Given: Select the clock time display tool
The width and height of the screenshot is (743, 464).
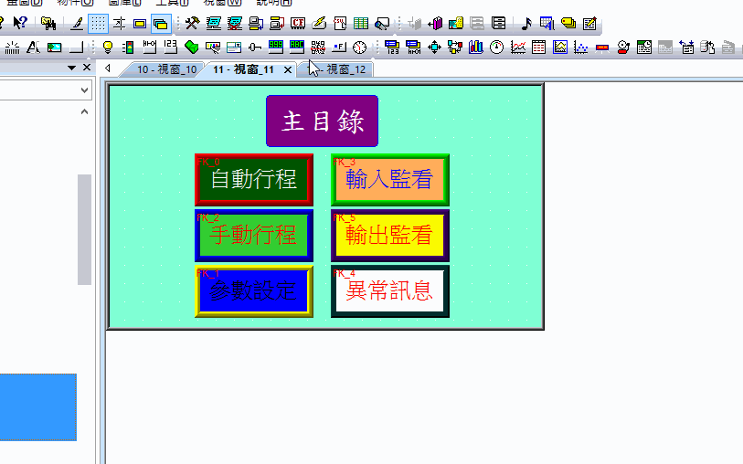Looking at the screenshot, I should [360, 47].
